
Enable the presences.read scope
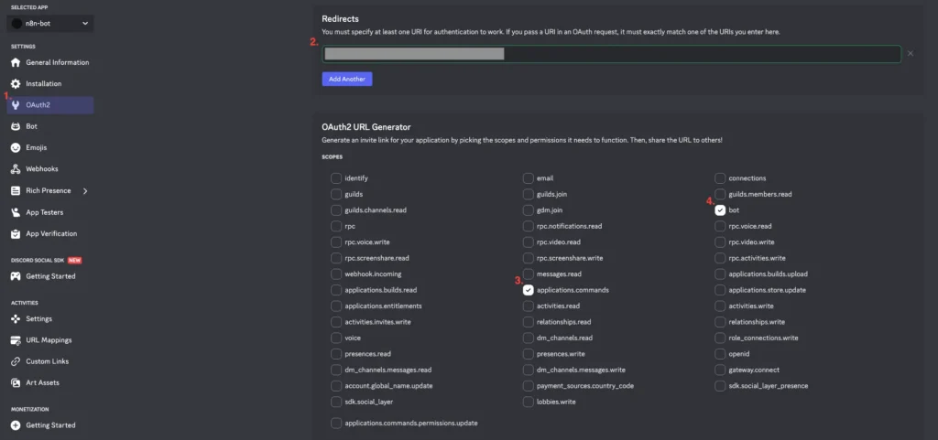(x=336, y=354)
